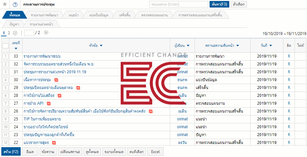Switch to แนะนำ tab
This screenshot has width=307, height=157.
(74, 15)
